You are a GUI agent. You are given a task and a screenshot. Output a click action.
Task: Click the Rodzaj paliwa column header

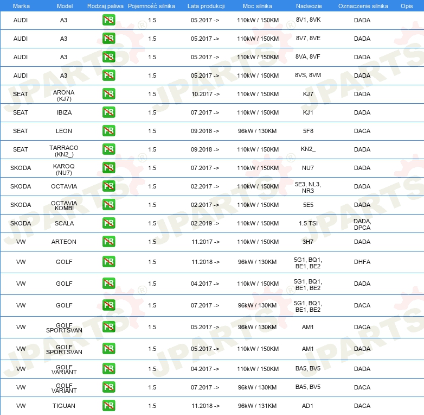[105, 6]
